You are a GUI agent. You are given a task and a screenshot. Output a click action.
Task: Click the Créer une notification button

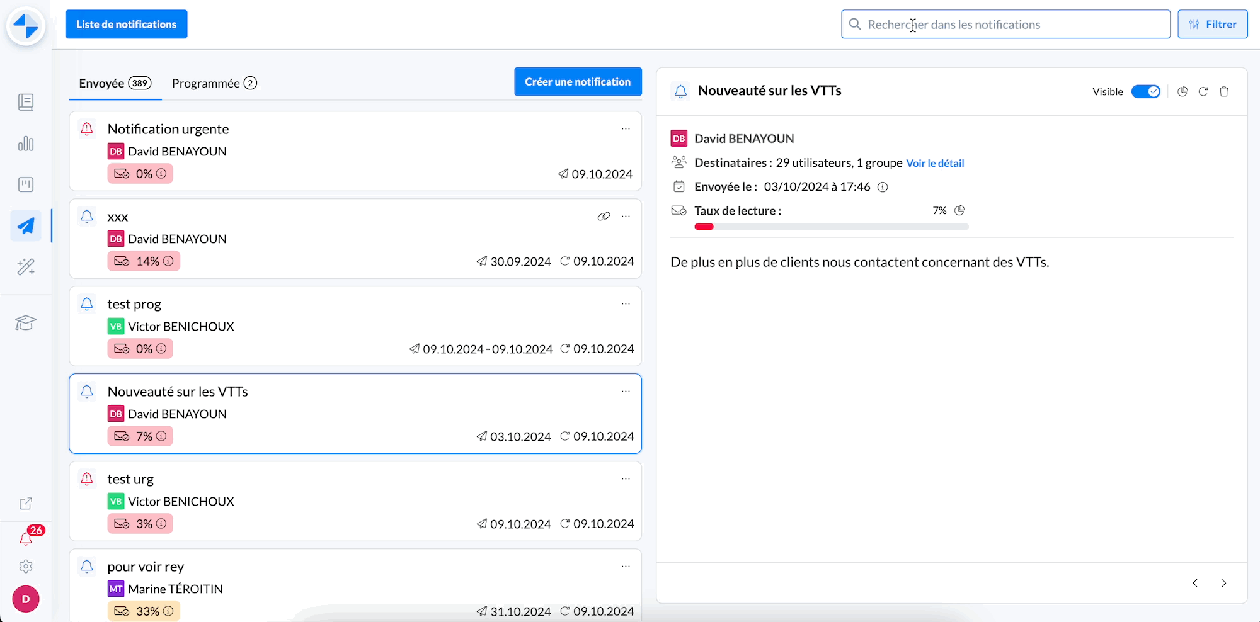pos(578,82)
